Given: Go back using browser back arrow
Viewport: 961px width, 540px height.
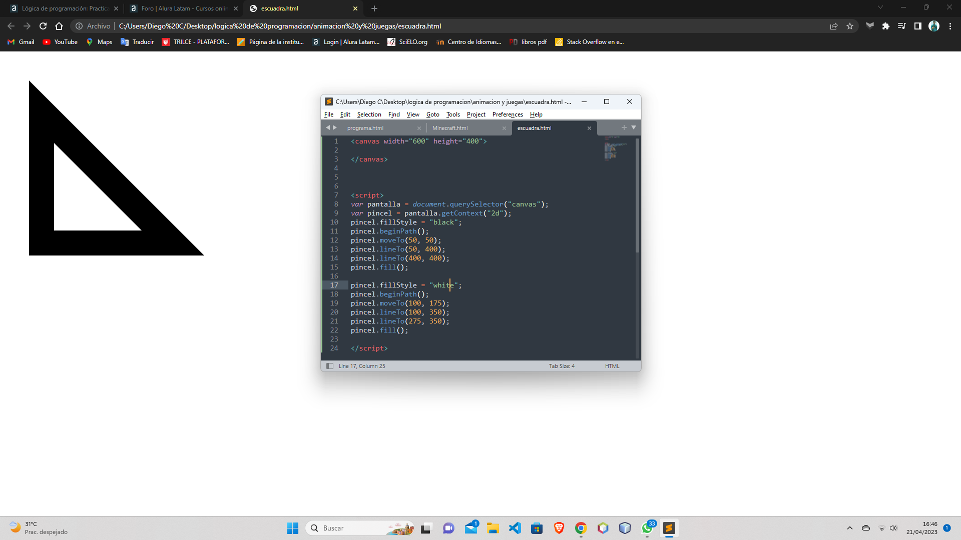Looking at the screenshot, I should 11,26.
